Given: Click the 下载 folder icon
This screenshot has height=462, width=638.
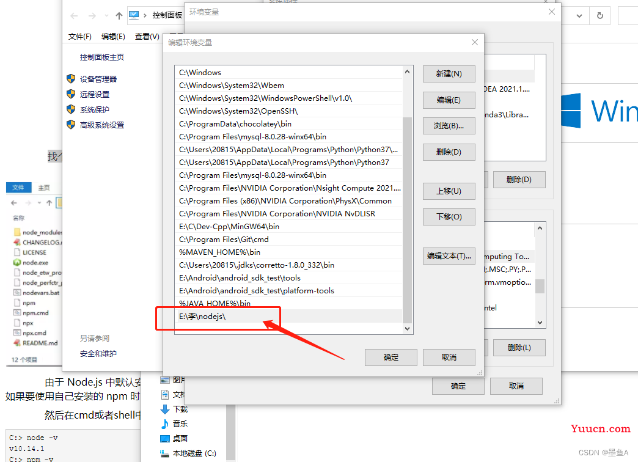Looking at the screenshot, I should [165, 409].
